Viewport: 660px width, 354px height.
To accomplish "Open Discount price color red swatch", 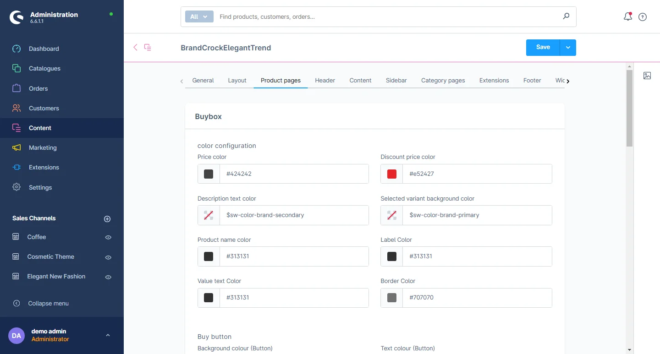I will [391, 174].
